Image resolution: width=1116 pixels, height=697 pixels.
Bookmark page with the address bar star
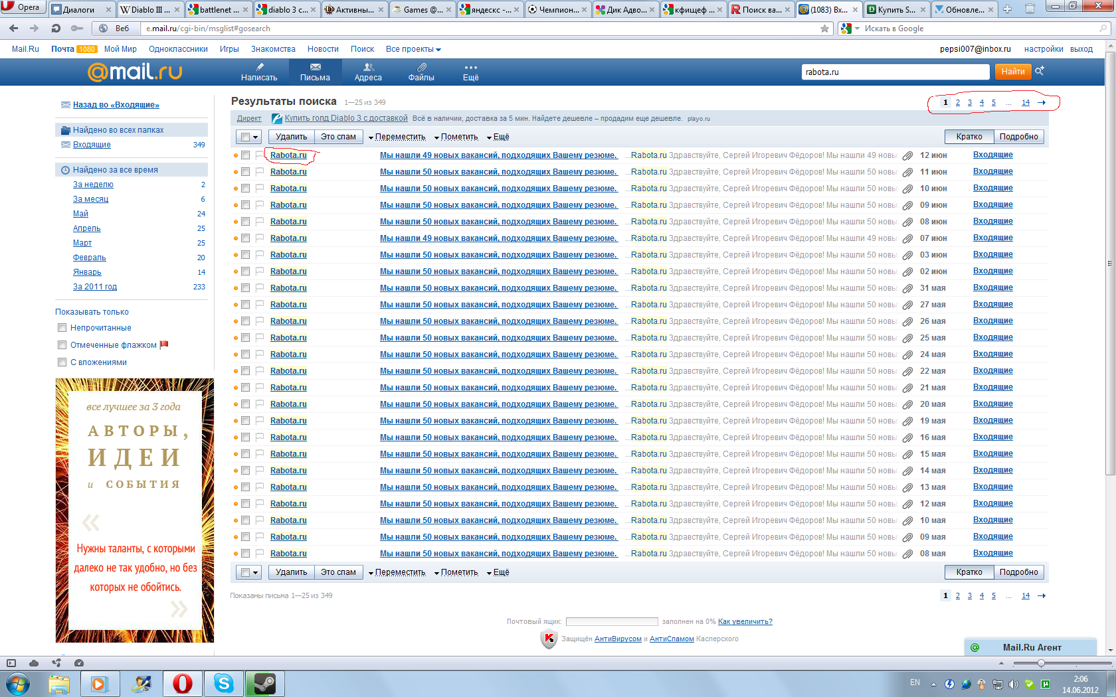pos(824,29)
